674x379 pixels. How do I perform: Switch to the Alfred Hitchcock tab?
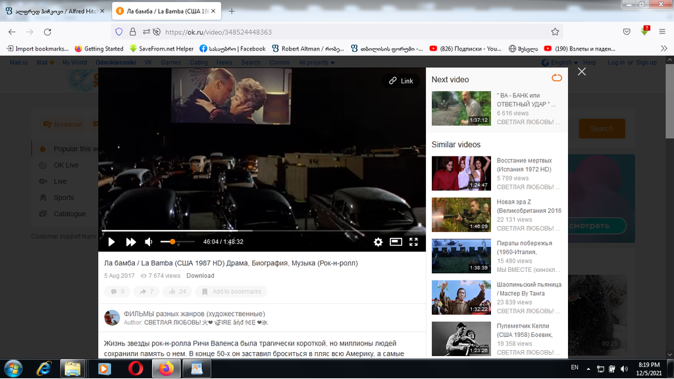click(56, 11)
